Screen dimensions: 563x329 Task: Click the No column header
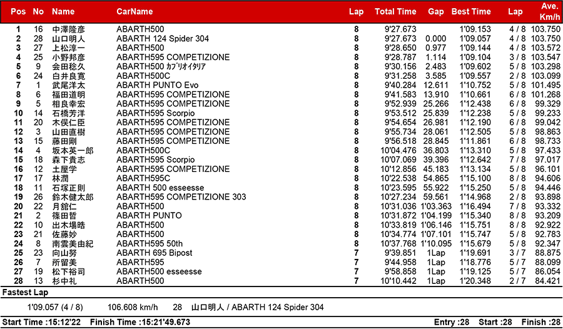(38, 11)
